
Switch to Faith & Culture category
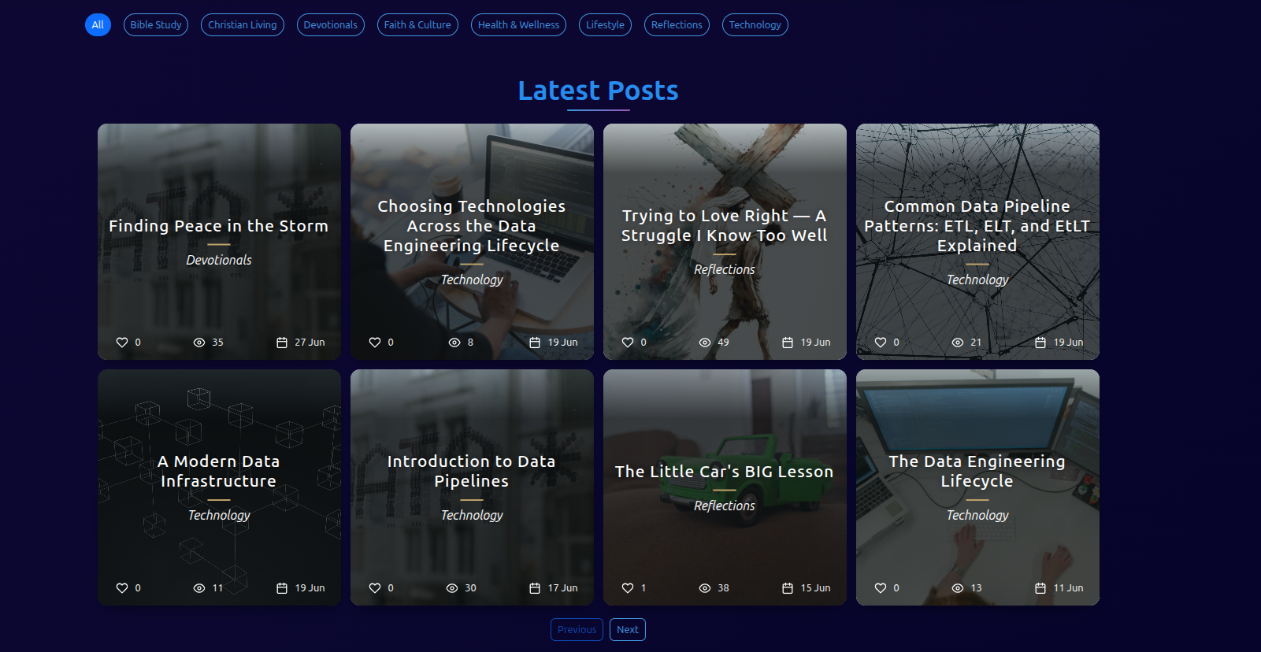point(417,25)
